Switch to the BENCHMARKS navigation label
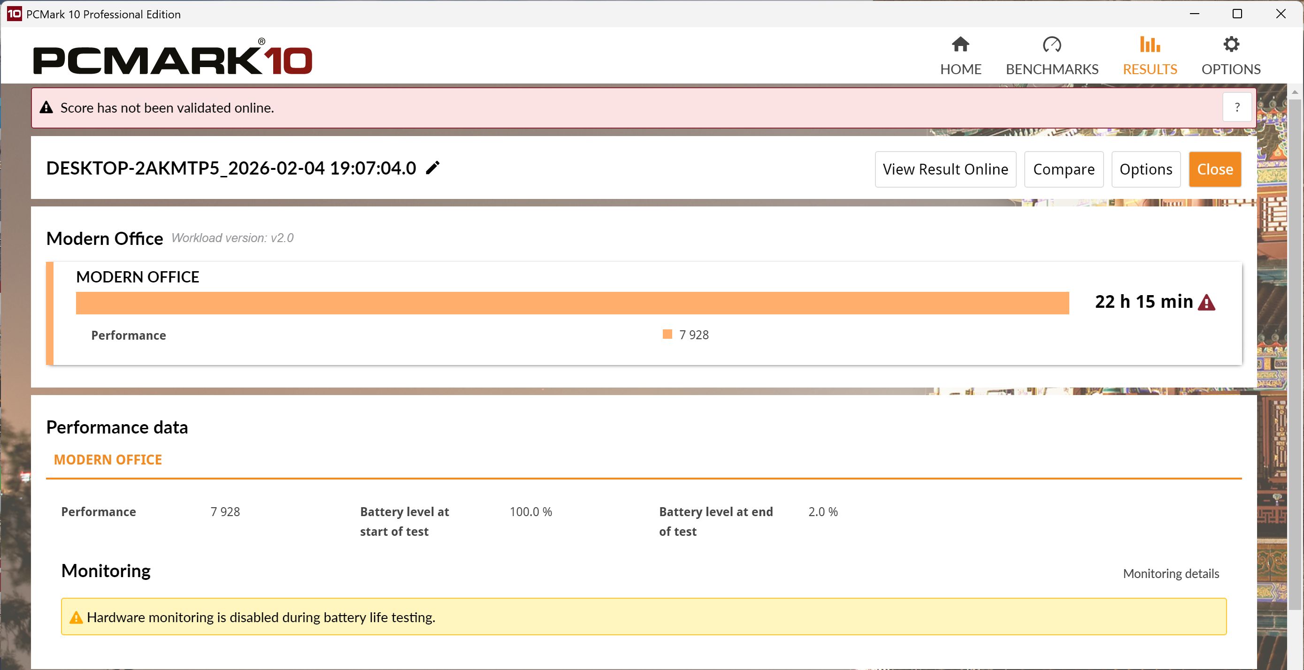 [x=1051, y=69]
